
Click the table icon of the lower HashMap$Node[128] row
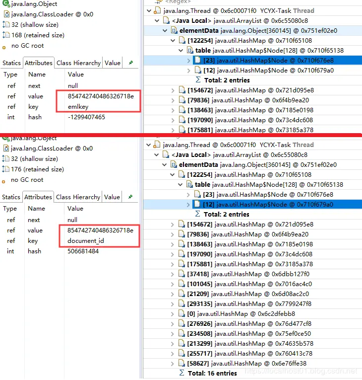click(x=189, y=184)
